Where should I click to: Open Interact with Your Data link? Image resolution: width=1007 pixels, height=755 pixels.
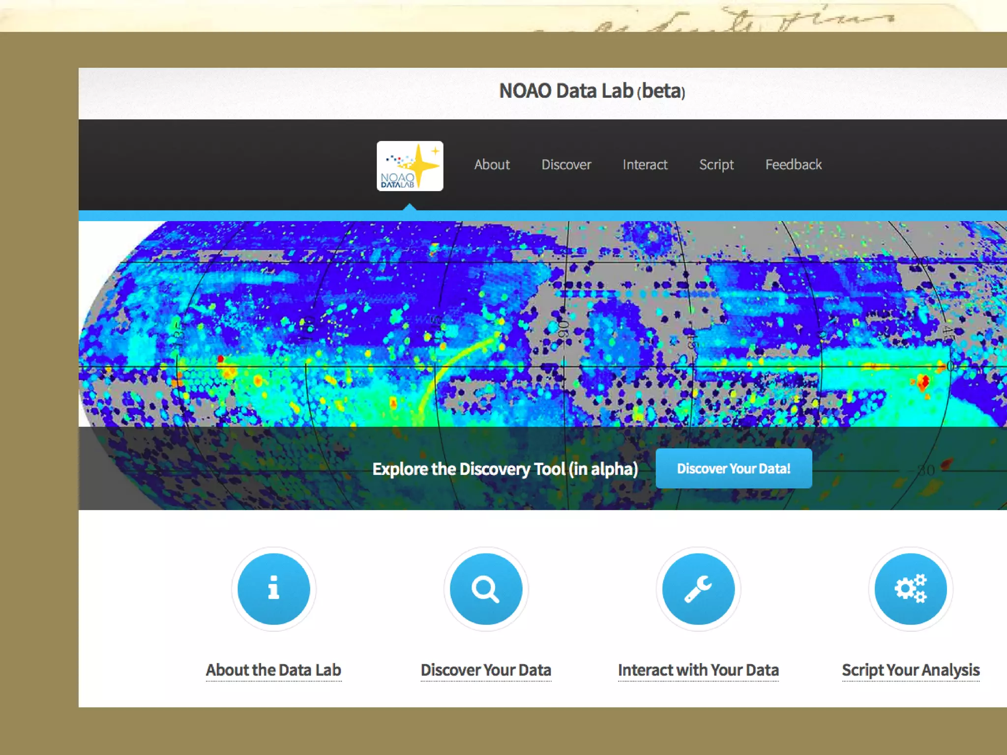(x=698, y=670)
